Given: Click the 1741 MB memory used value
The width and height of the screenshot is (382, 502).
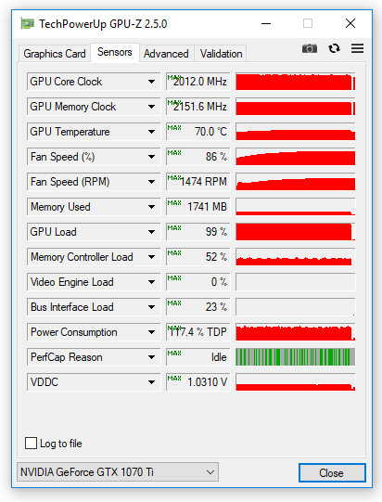Looking at the screenshot, I should click(x=198, y=207).
